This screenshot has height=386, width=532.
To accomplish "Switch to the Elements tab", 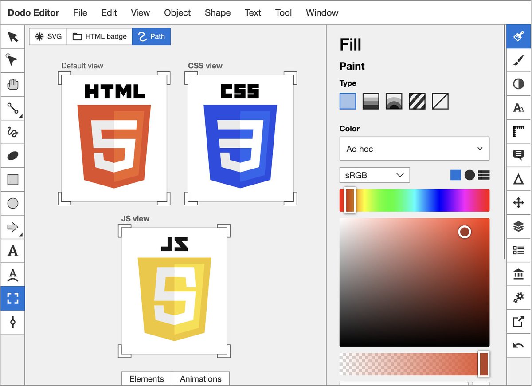I will 147,379.
